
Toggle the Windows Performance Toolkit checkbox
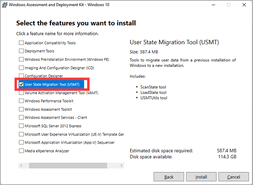(x=21, y=101)
